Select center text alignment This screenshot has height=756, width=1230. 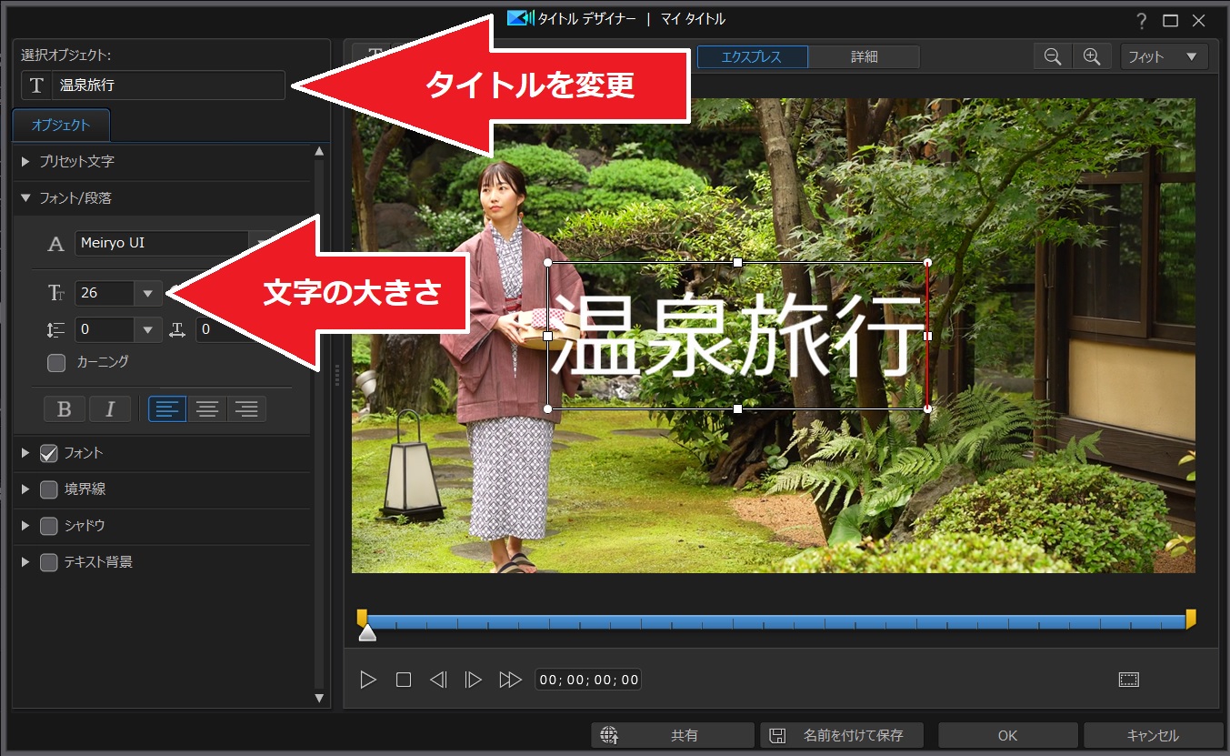click(x=206, y=408)
